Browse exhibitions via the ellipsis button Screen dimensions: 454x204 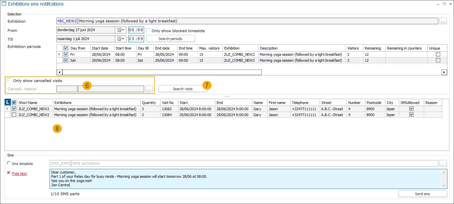443,21
